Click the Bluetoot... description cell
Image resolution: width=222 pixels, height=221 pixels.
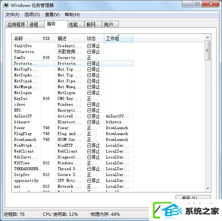(69, 122)
